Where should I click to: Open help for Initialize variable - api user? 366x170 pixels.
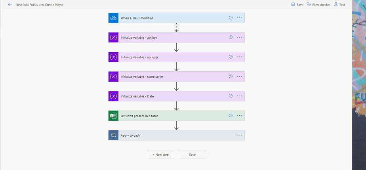231,57
